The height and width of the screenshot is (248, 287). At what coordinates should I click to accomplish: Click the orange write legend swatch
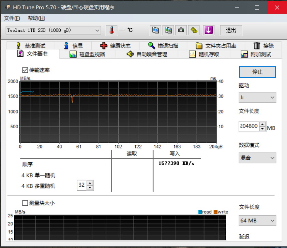[216, 212]
